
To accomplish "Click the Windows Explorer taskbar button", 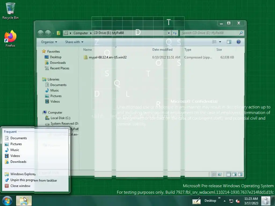I will pyautogui.click(x=24, y=201).
